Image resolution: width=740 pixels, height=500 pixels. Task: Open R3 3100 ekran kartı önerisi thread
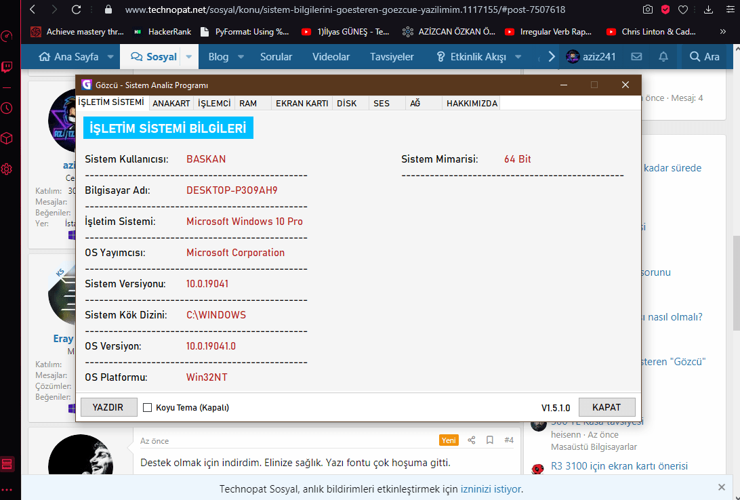tap(619, 466)
